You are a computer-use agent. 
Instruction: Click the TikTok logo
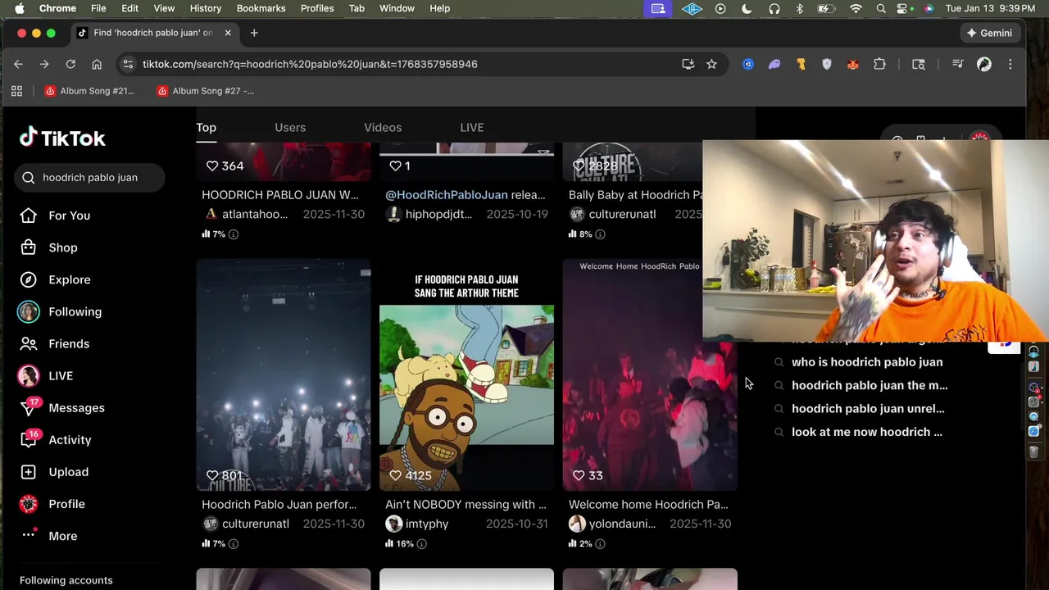[x=63, y=138]
